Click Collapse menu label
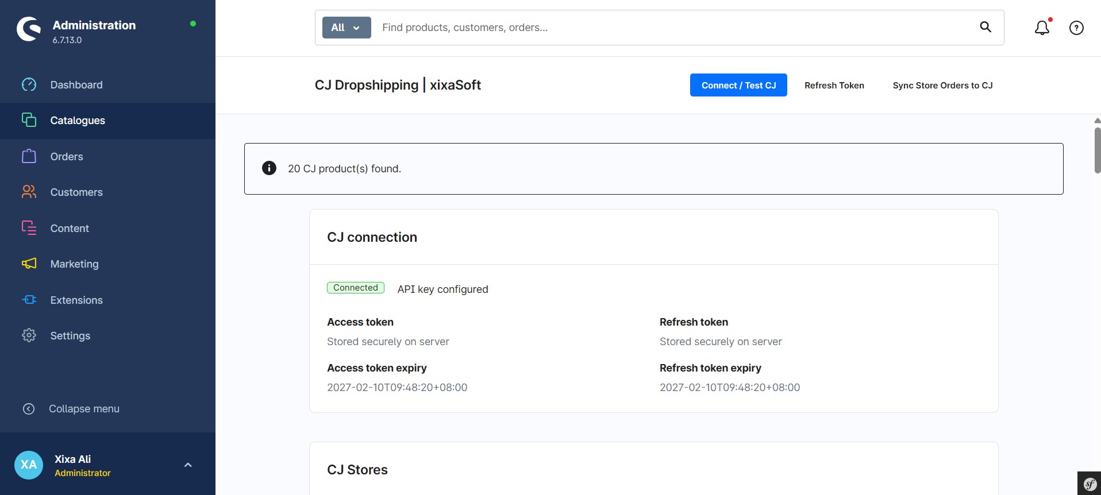 tap(84, 409)
